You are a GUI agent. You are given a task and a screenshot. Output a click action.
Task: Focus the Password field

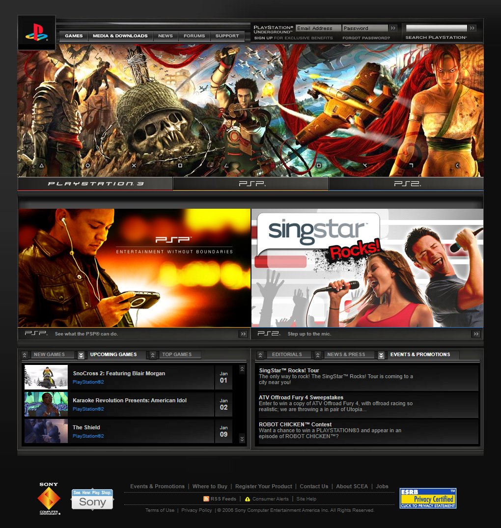(365, 28)
